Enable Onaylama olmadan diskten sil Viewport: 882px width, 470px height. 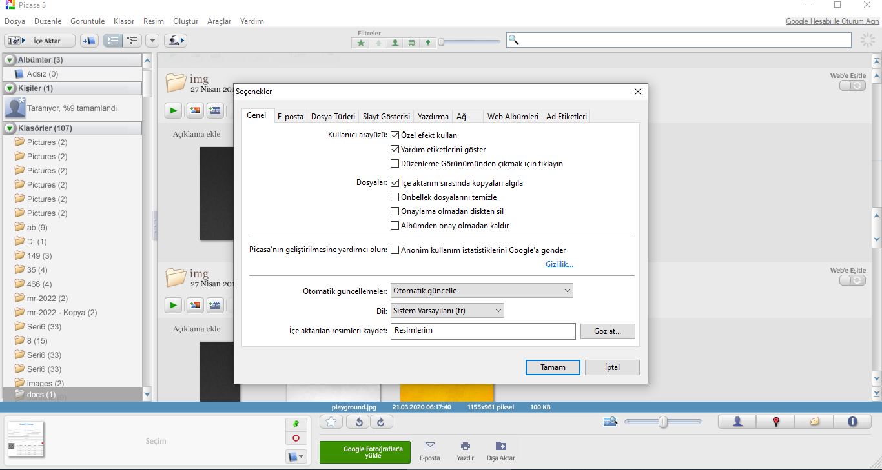[395, 211]
